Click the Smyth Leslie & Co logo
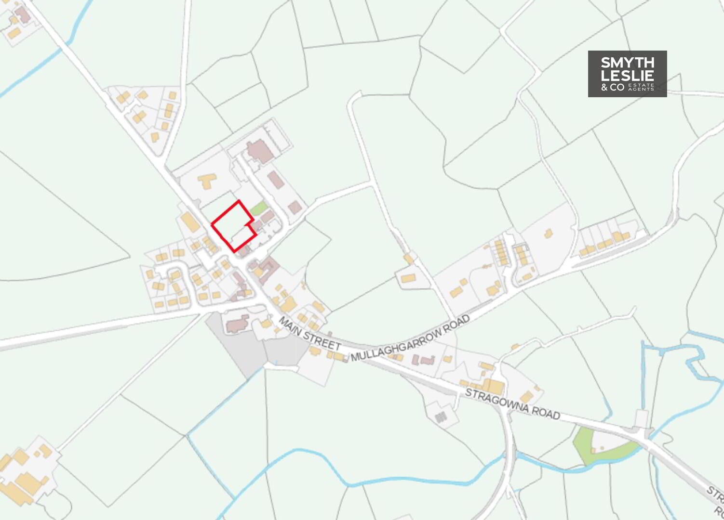This screenshot has height=520, width=724. (627, 74)
